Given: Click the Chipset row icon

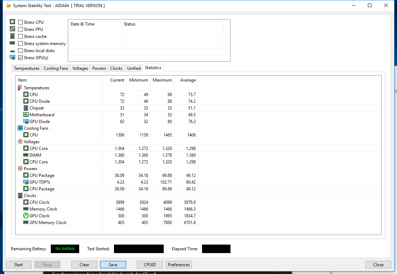Looking at the screenshot, I should [26, 108].
